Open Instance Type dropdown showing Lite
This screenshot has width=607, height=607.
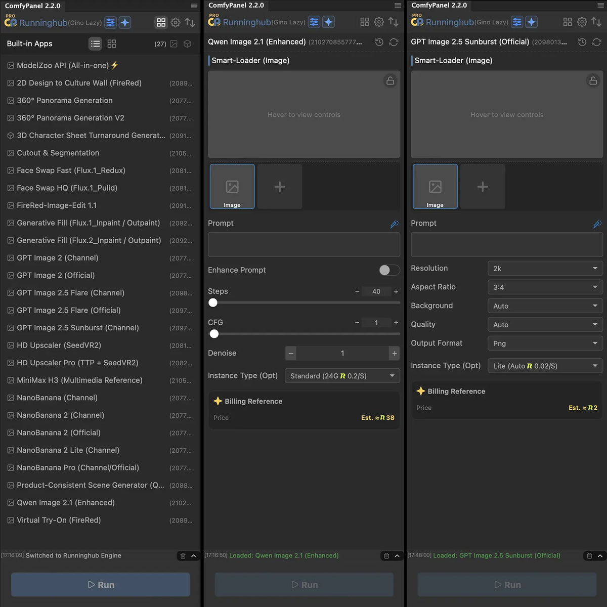pos(545,366)
